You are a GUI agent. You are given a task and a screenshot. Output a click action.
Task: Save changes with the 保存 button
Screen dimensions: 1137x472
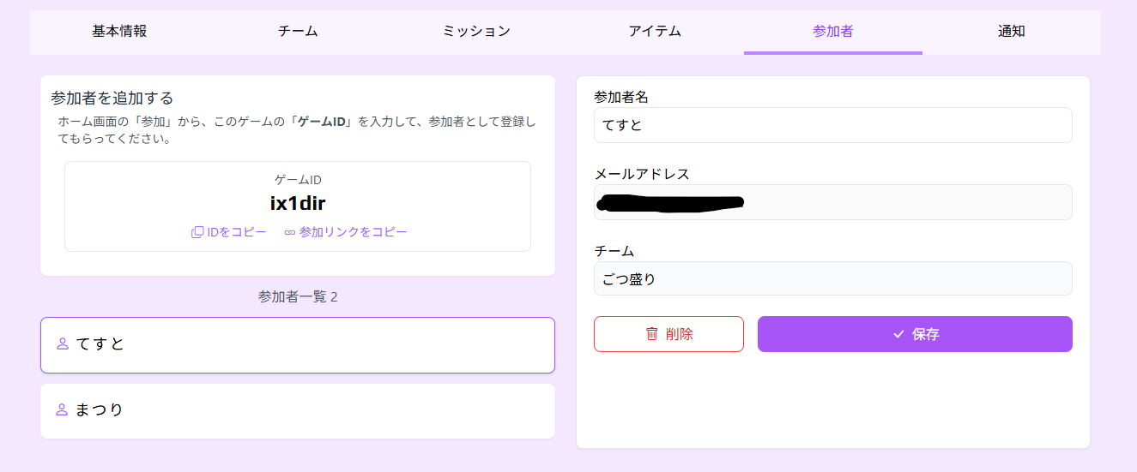[x=915, y=334]
